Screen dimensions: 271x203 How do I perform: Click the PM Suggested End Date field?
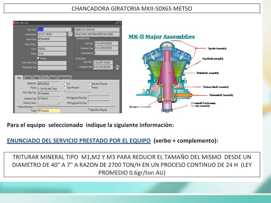99,103
